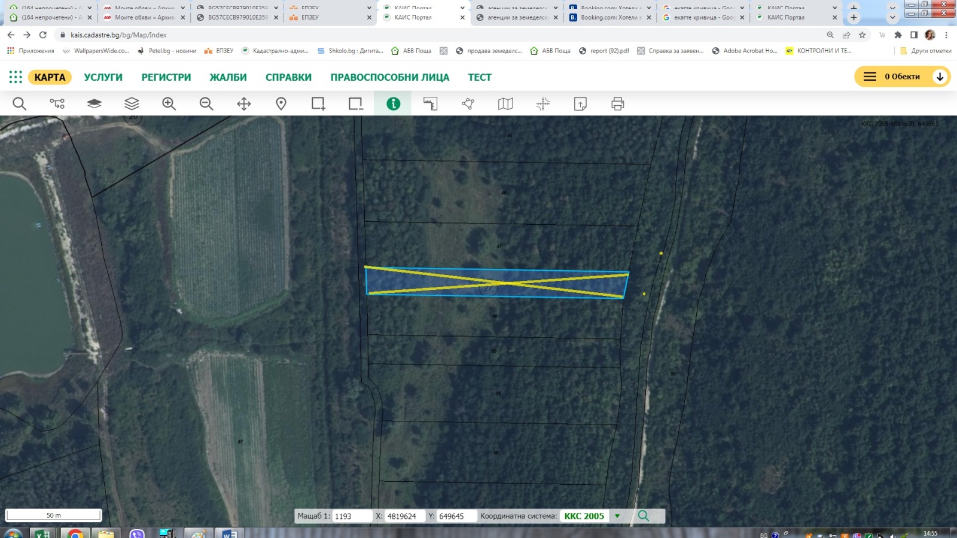Click the Мащаб scale input field

click(351, 516)
